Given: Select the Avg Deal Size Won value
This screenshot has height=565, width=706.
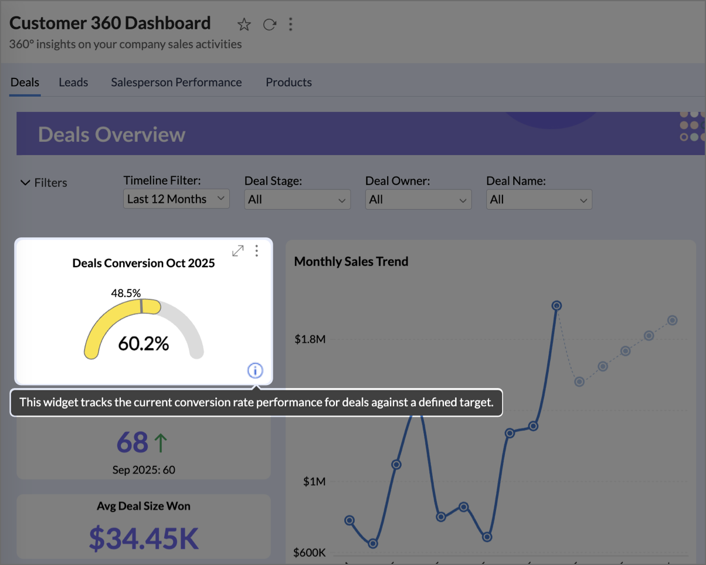Looking at the screenshot, I should 144,538.
